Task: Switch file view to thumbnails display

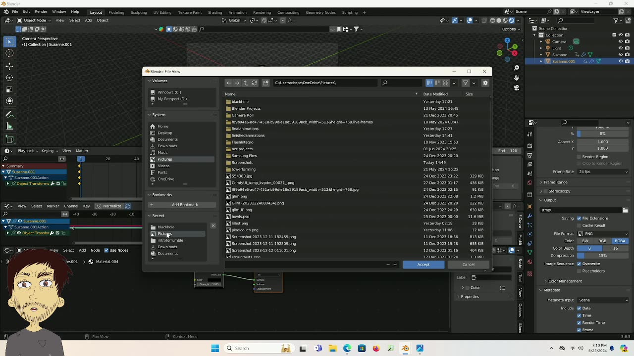Action: pos(446,83)
